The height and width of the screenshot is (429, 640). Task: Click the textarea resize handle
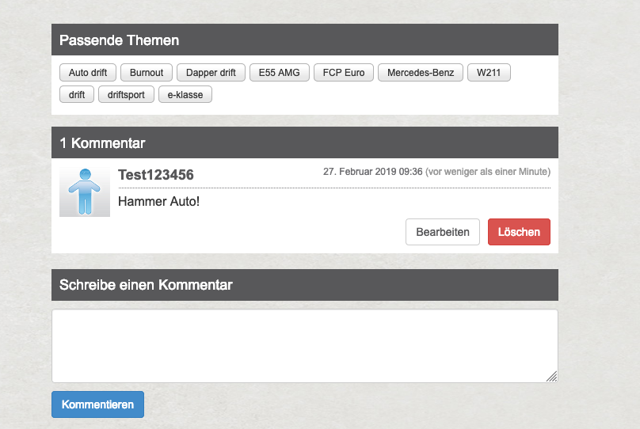click(x=552, y=377)
